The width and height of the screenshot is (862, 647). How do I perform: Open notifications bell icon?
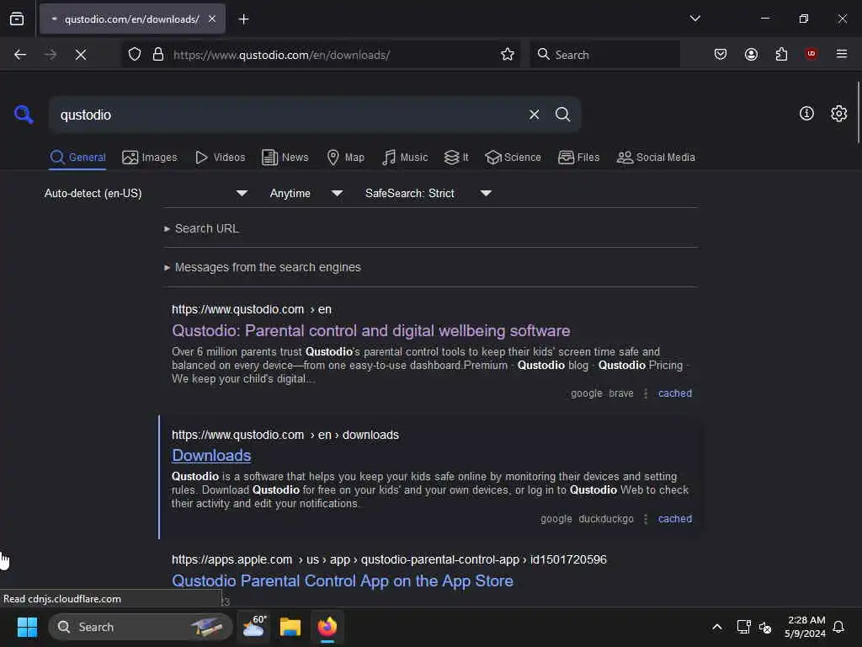tap(838, 627)
